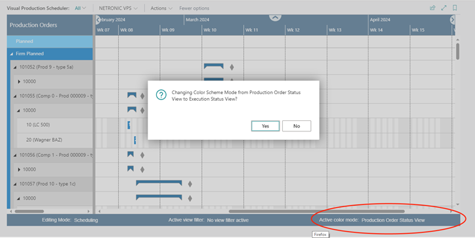Image resolution: width=475 pixels, height=238 pixels.
Task: Click Production Order Status View color mode
Action: pyautogui.click(x=393, y=220)
